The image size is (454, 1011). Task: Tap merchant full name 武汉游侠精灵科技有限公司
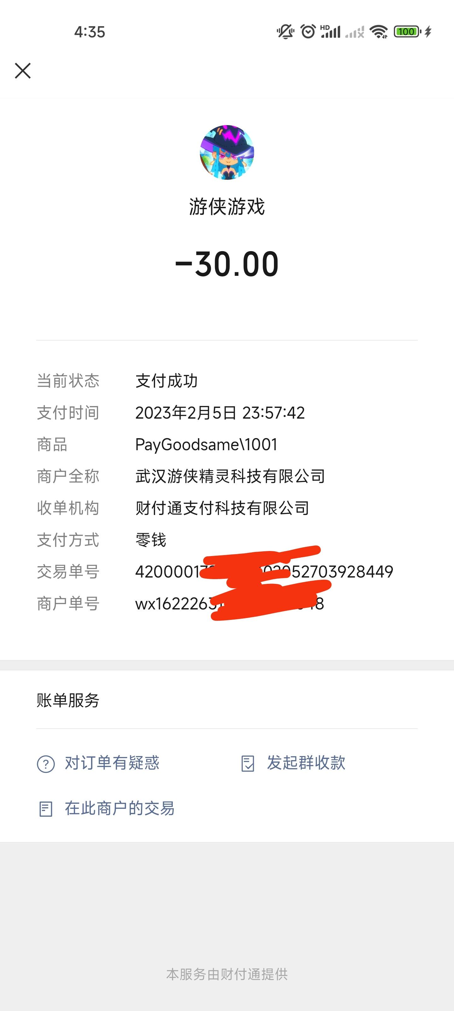click(230, 476)
